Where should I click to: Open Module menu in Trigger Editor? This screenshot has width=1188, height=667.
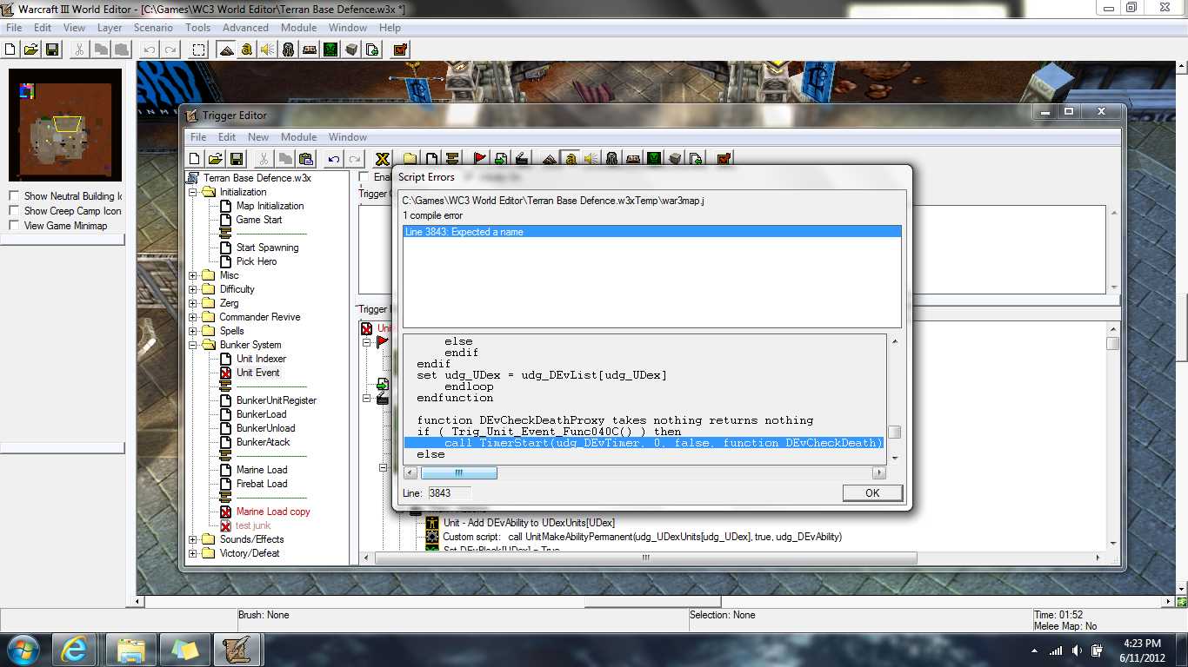coord(298,137)
